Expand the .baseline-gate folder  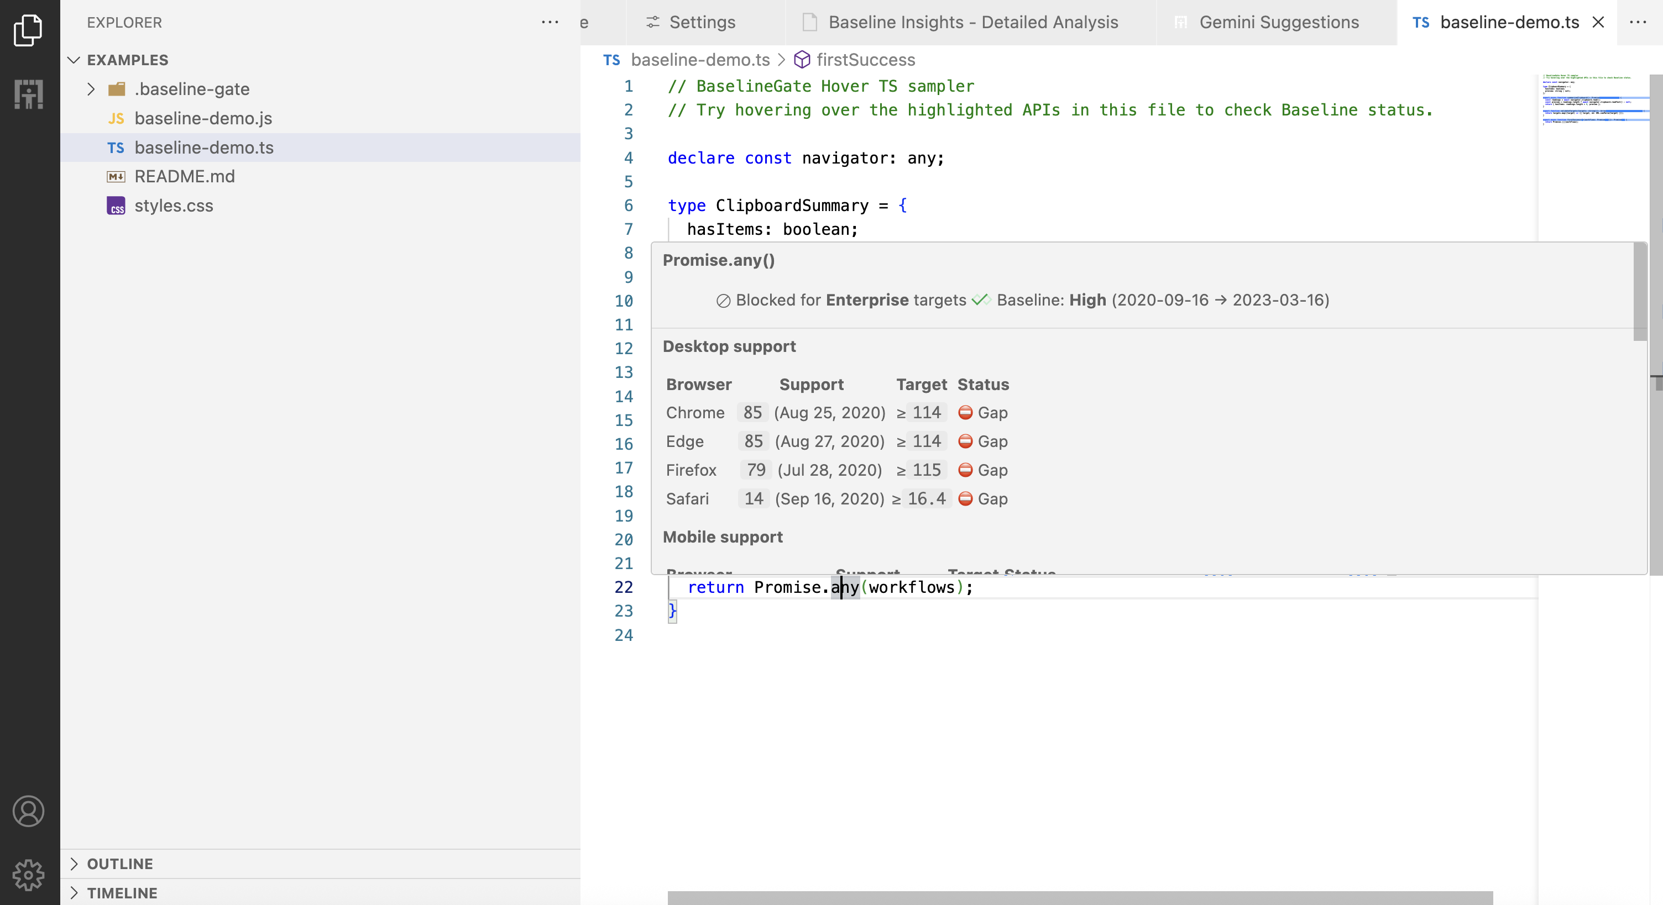[91, 89]
